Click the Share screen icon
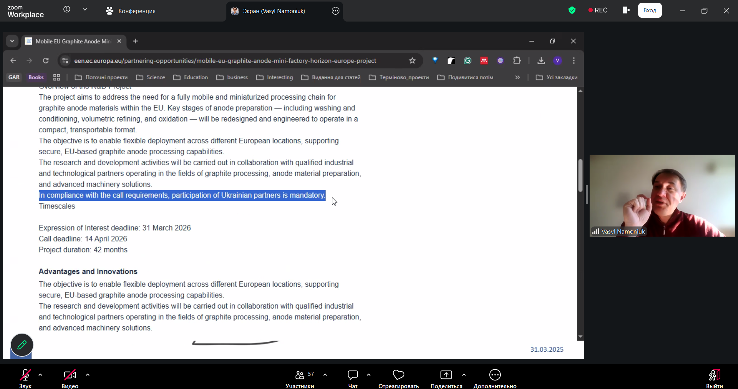The image size is (738, 389). pos(446,375)
